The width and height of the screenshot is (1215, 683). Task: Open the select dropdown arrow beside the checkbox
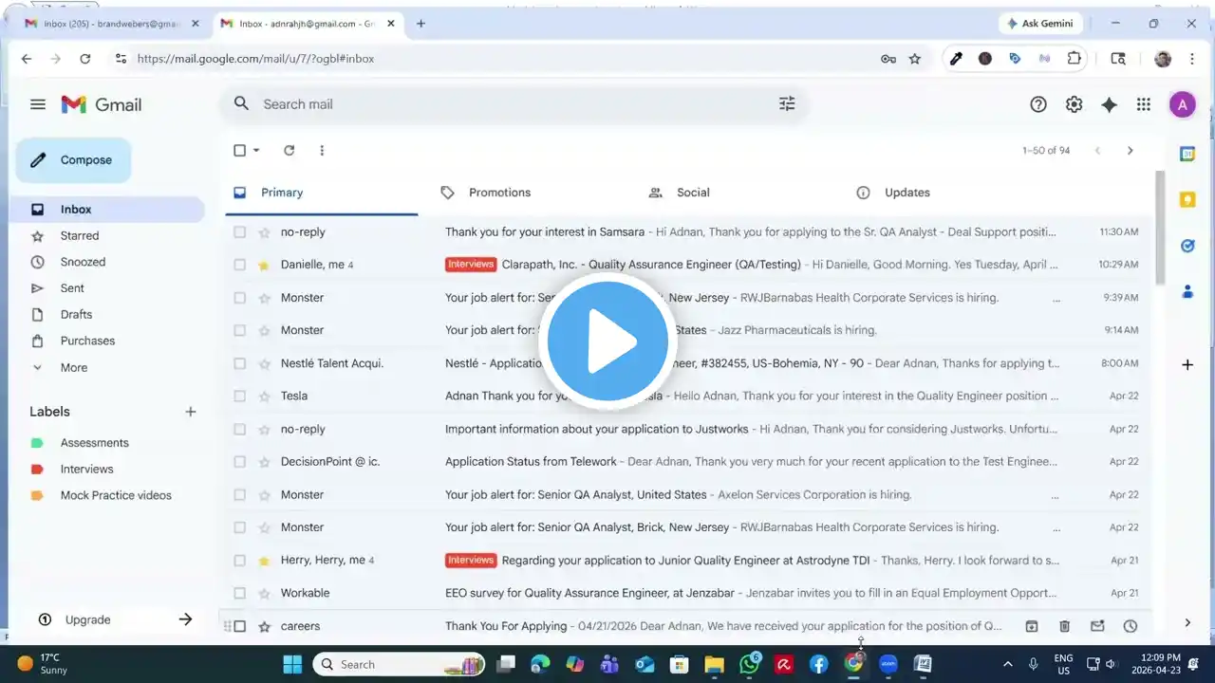pyautogui.click(x=256, y=150)
